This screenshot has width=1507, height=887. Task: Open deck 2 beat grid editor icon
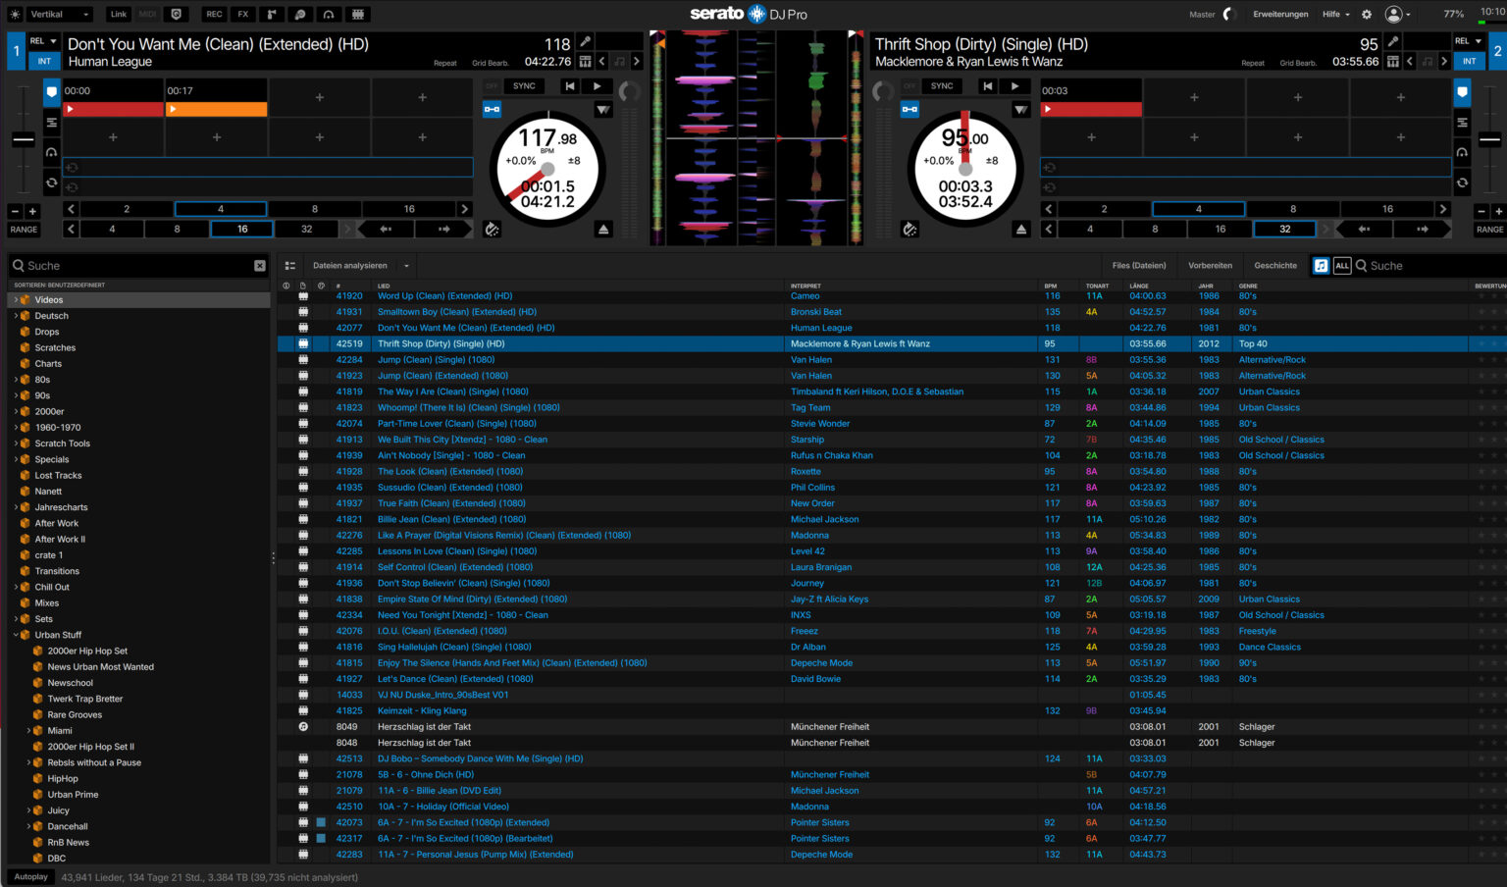tap(1393, 62)
